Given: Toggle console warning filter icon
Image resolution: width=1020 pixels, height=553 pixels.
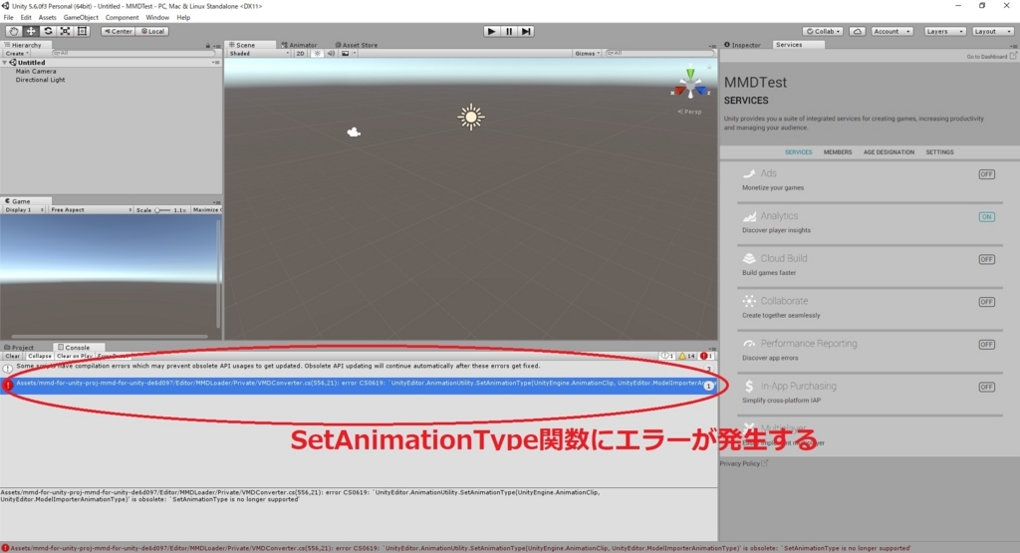Looking at the screenshot, I should 686,356.
